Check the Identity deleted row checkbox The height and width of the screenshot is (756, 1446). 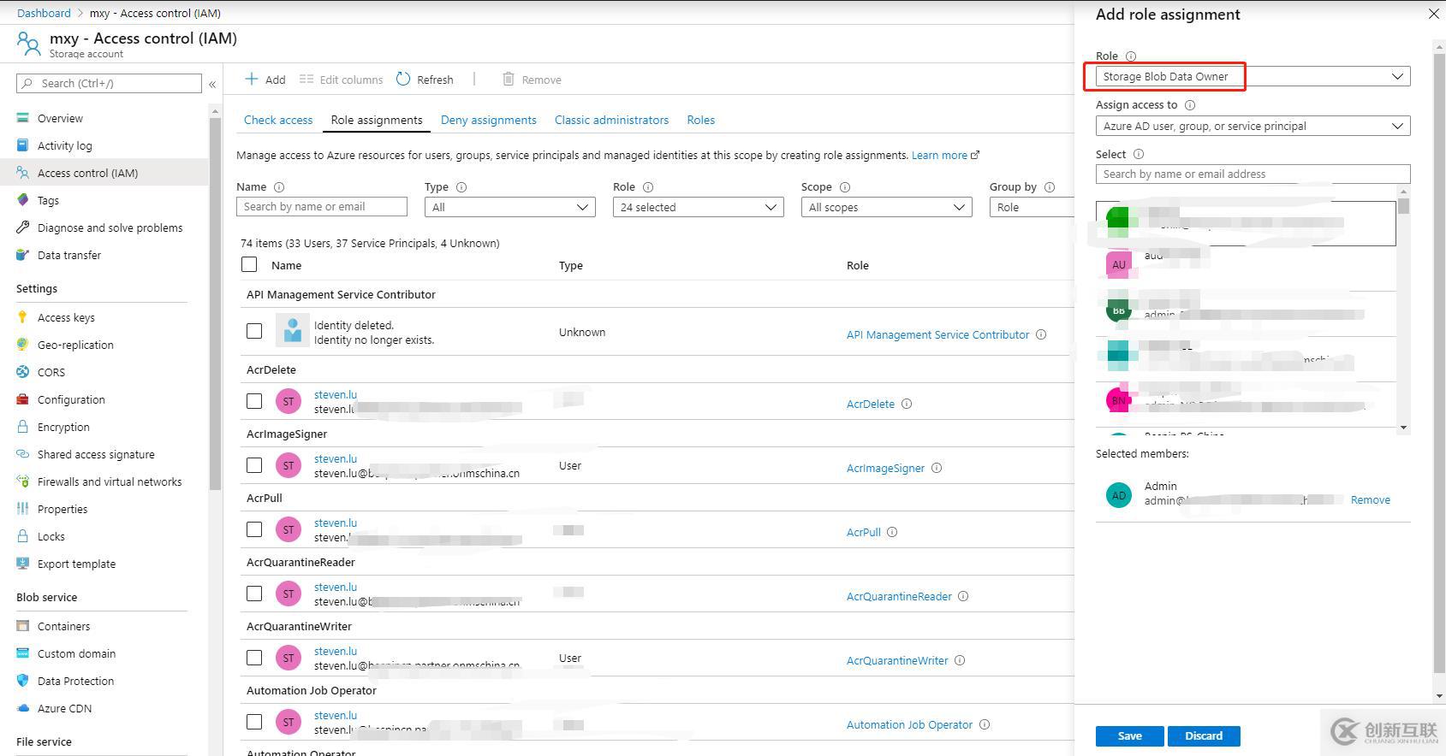(254, 330)
